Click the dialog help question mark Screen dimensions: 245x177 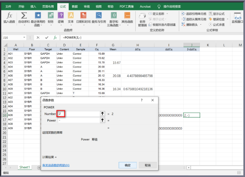142,100
